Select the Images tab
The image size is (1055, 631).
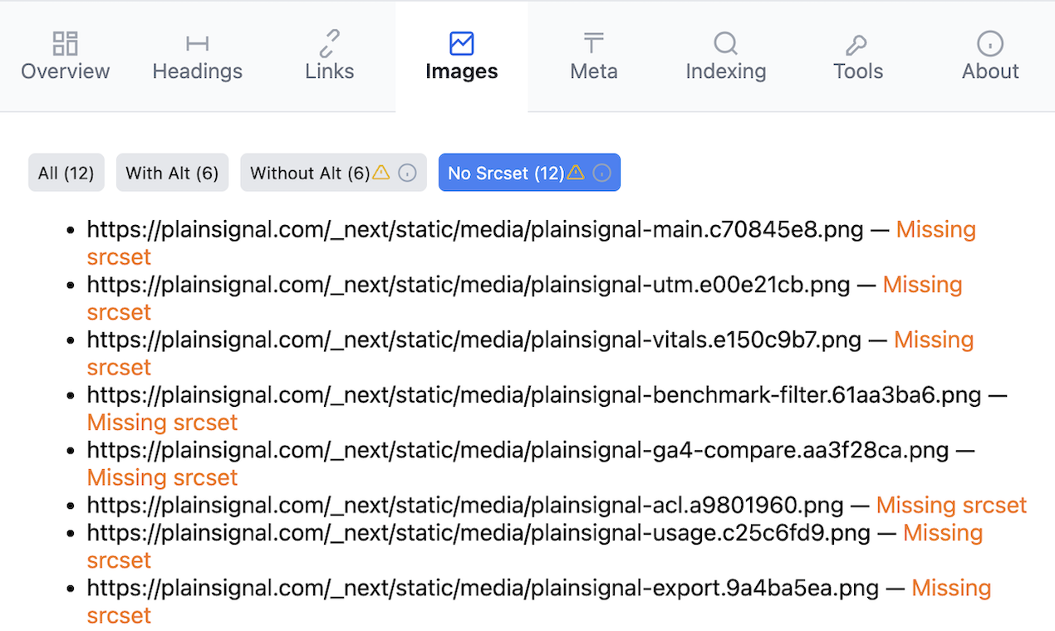(x=462, y=56)
